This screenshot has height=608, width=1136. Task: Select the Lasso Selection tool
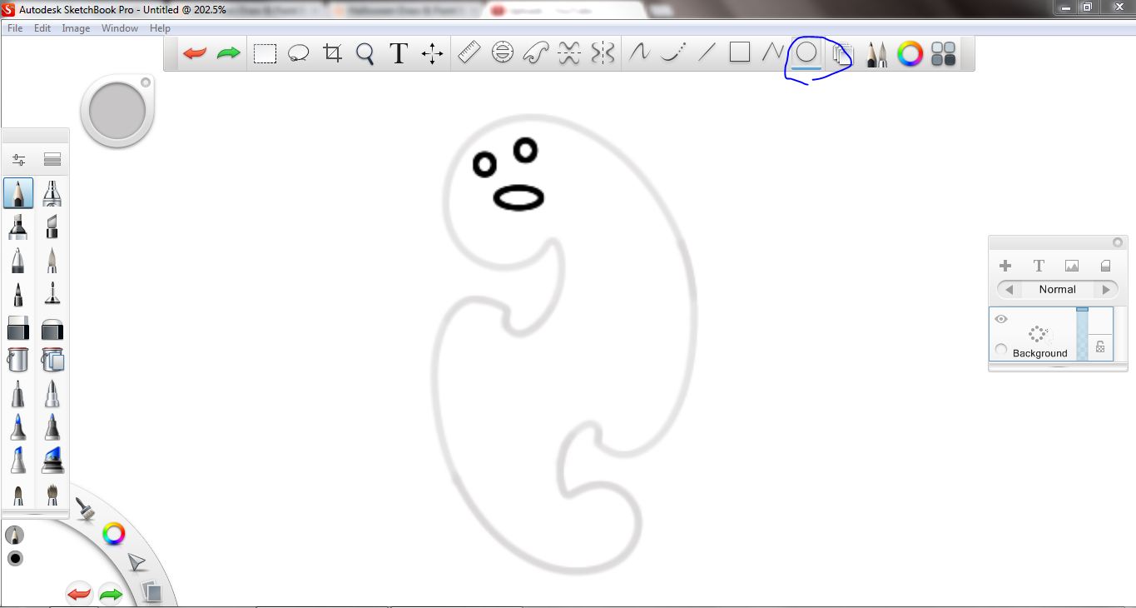pos(298,54)
